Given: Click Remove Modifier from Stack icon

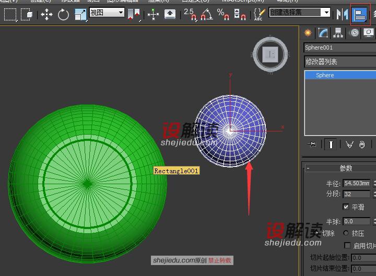Looking at the screenshot, I should 362,144.
